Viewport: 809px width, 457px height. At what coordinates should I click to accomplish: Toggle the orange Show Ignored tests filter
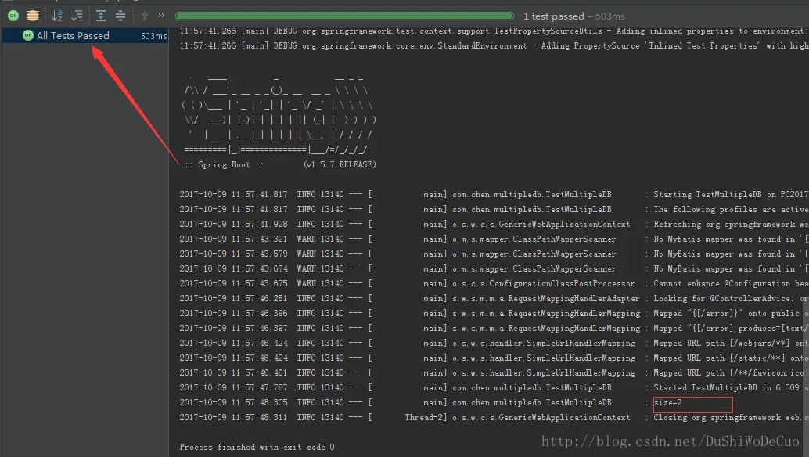click(x=33, y=16)
